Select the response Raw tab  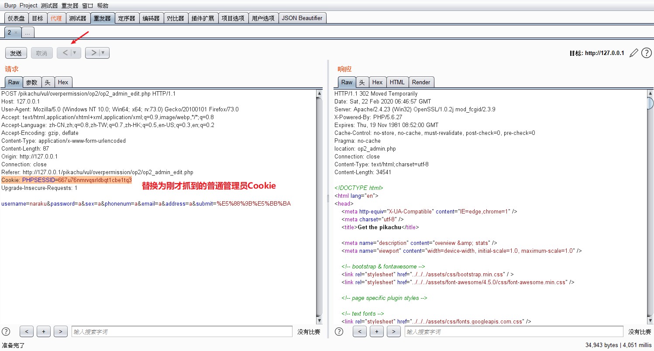(347, 82)
